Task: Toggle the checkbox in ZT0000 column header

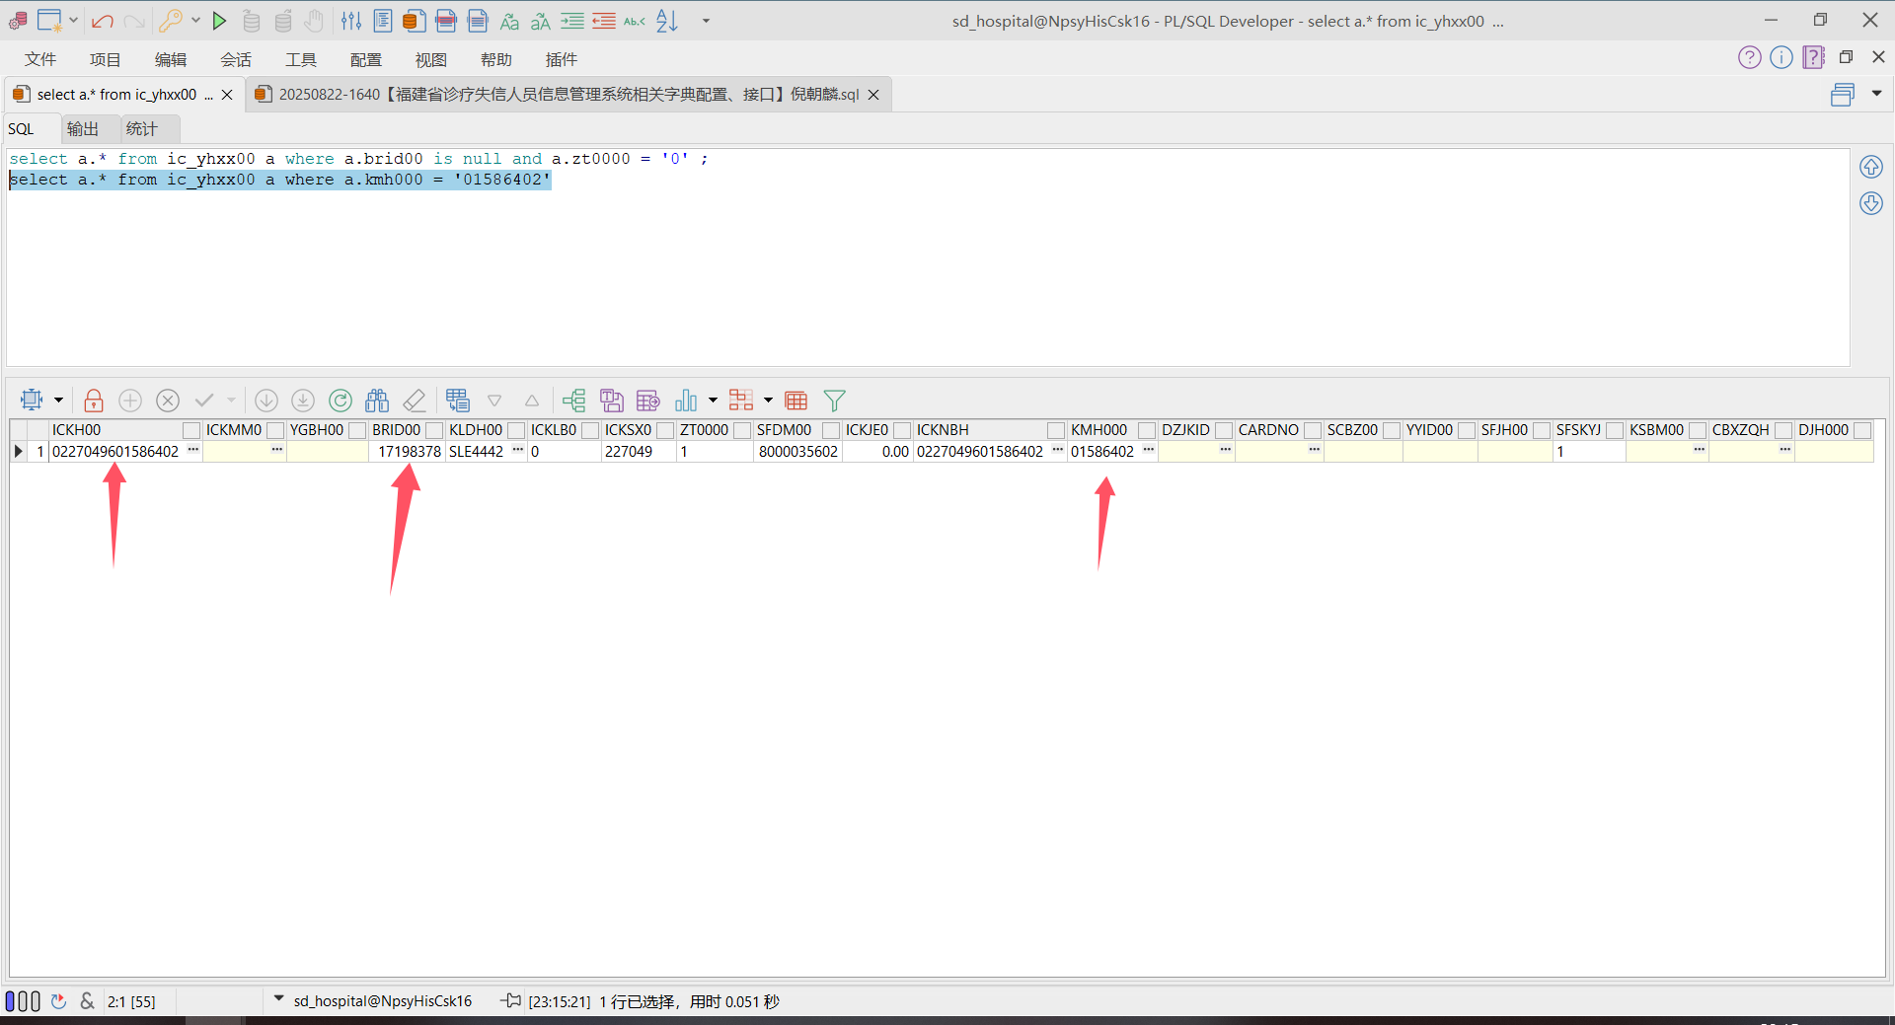Action: [x=742, y=430]
